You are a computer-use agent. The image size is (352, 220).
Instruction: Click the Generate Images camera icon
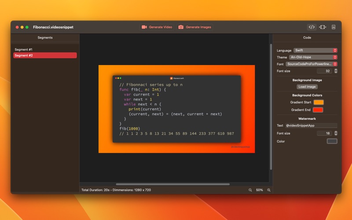(181, 27)
